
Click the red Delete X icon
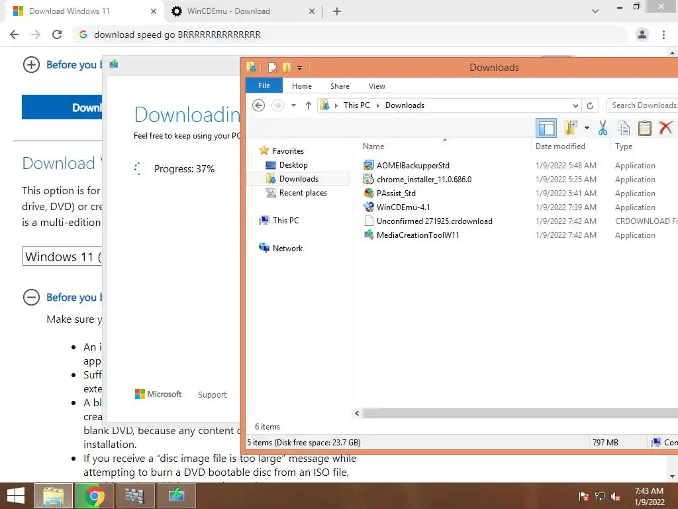665,128
